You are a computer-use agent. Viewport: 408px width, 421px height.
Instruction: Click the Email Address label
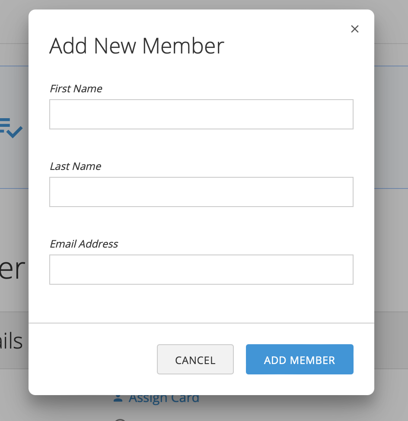tap(83, 244)
